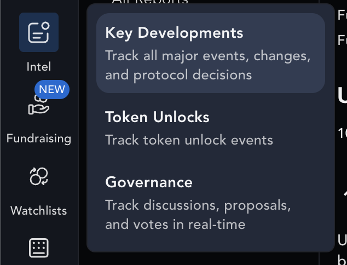Click 'and votes in real-time' subtitle line

(175, 224)
